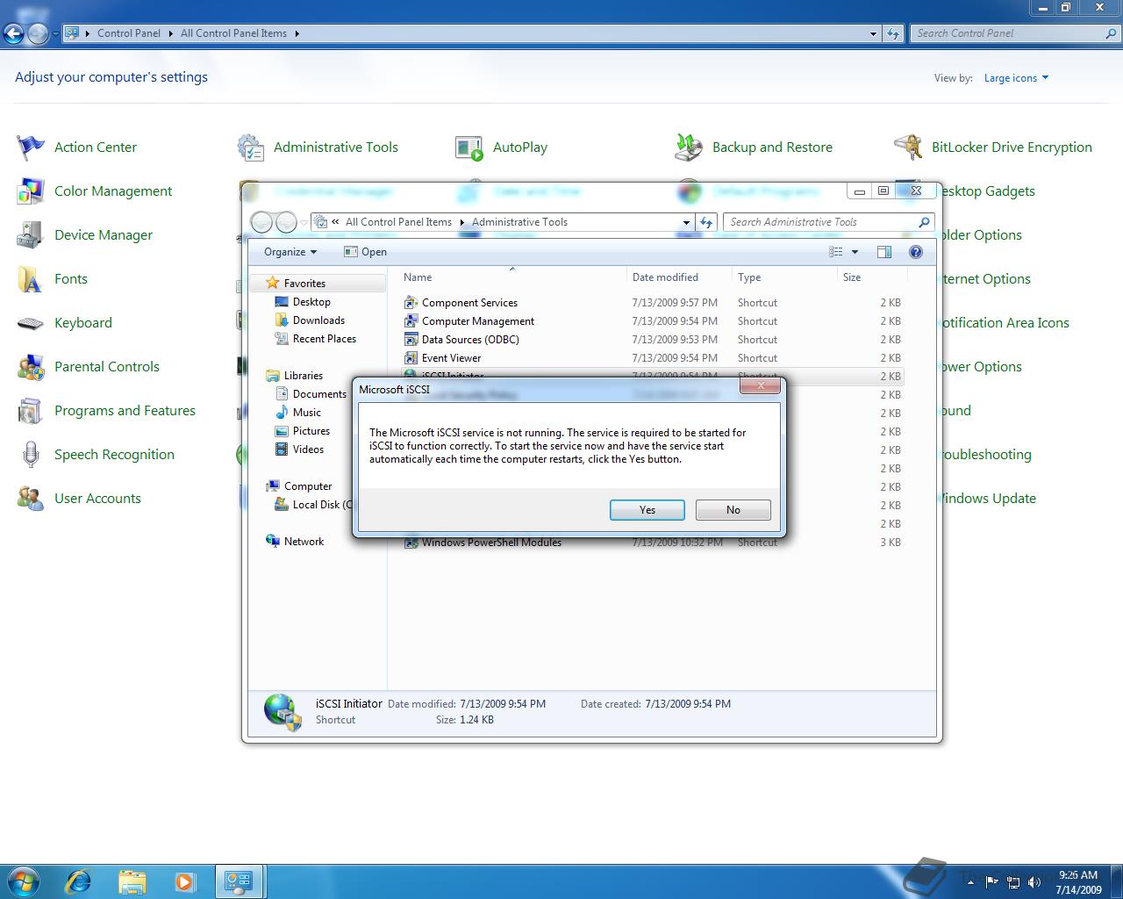The image size is (1123, 899).
Task: Open Speech Recognition microphone icon
Action: coord(31,454)
